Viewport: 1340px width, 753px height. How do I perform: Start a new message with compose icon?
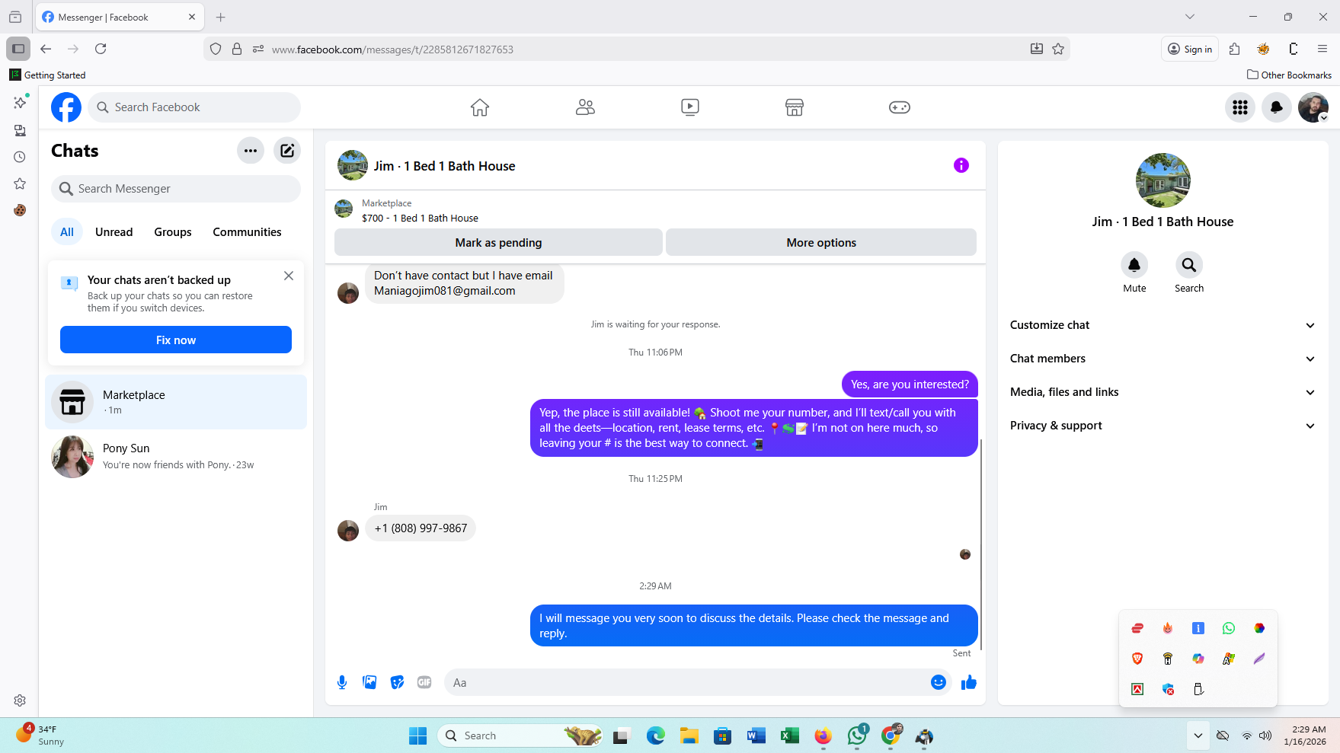[x=287, y=151]
